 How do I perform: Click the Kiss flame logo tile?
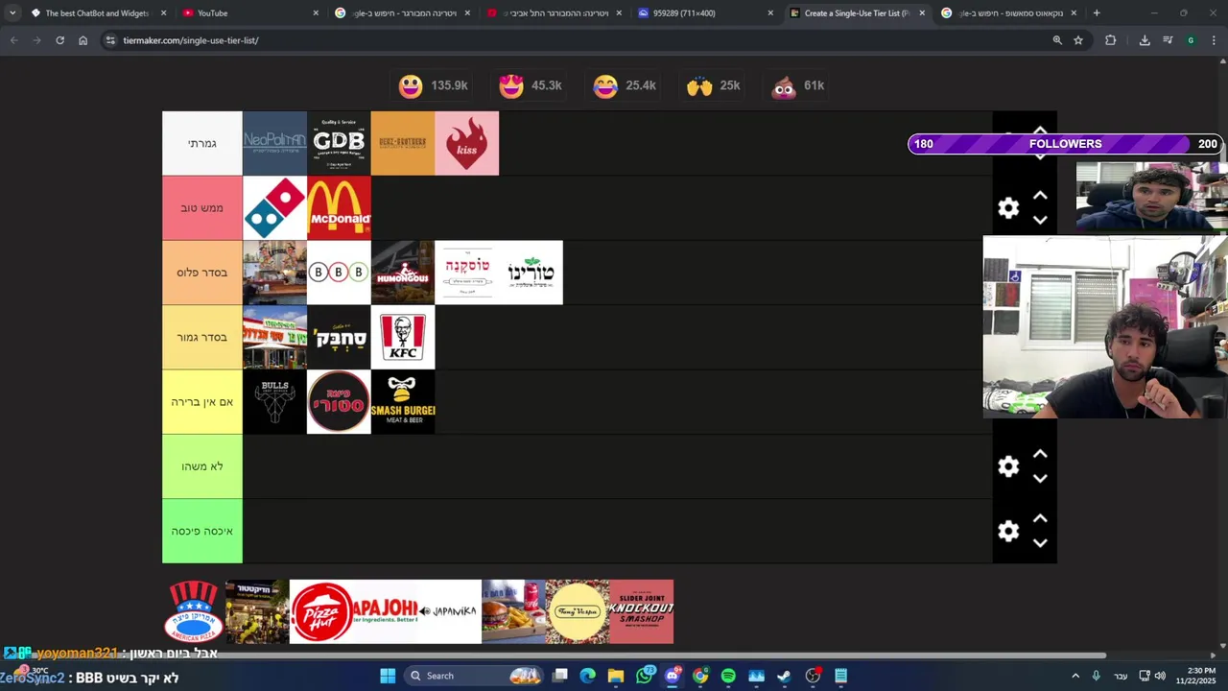click(x=466, y=143)
